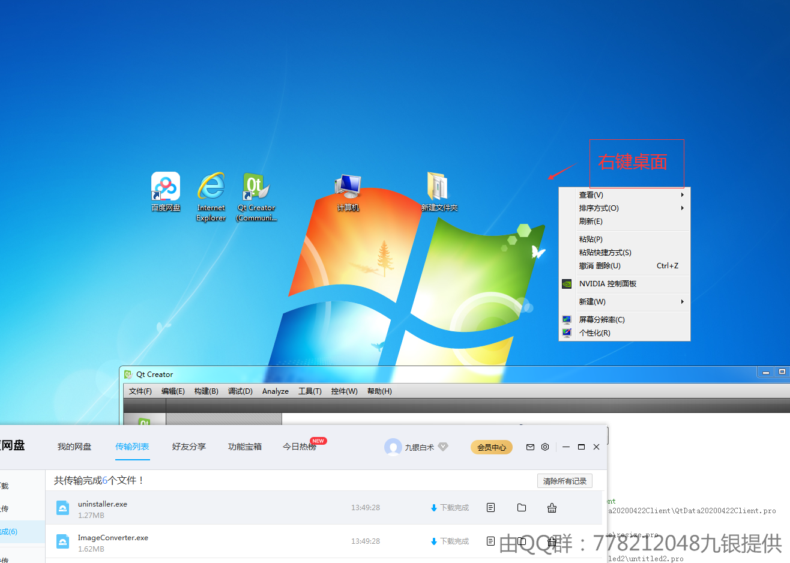Open file details icon for uninstaller.exe
The height and width of the screenshot is (563, 790).
coord(490,508)
